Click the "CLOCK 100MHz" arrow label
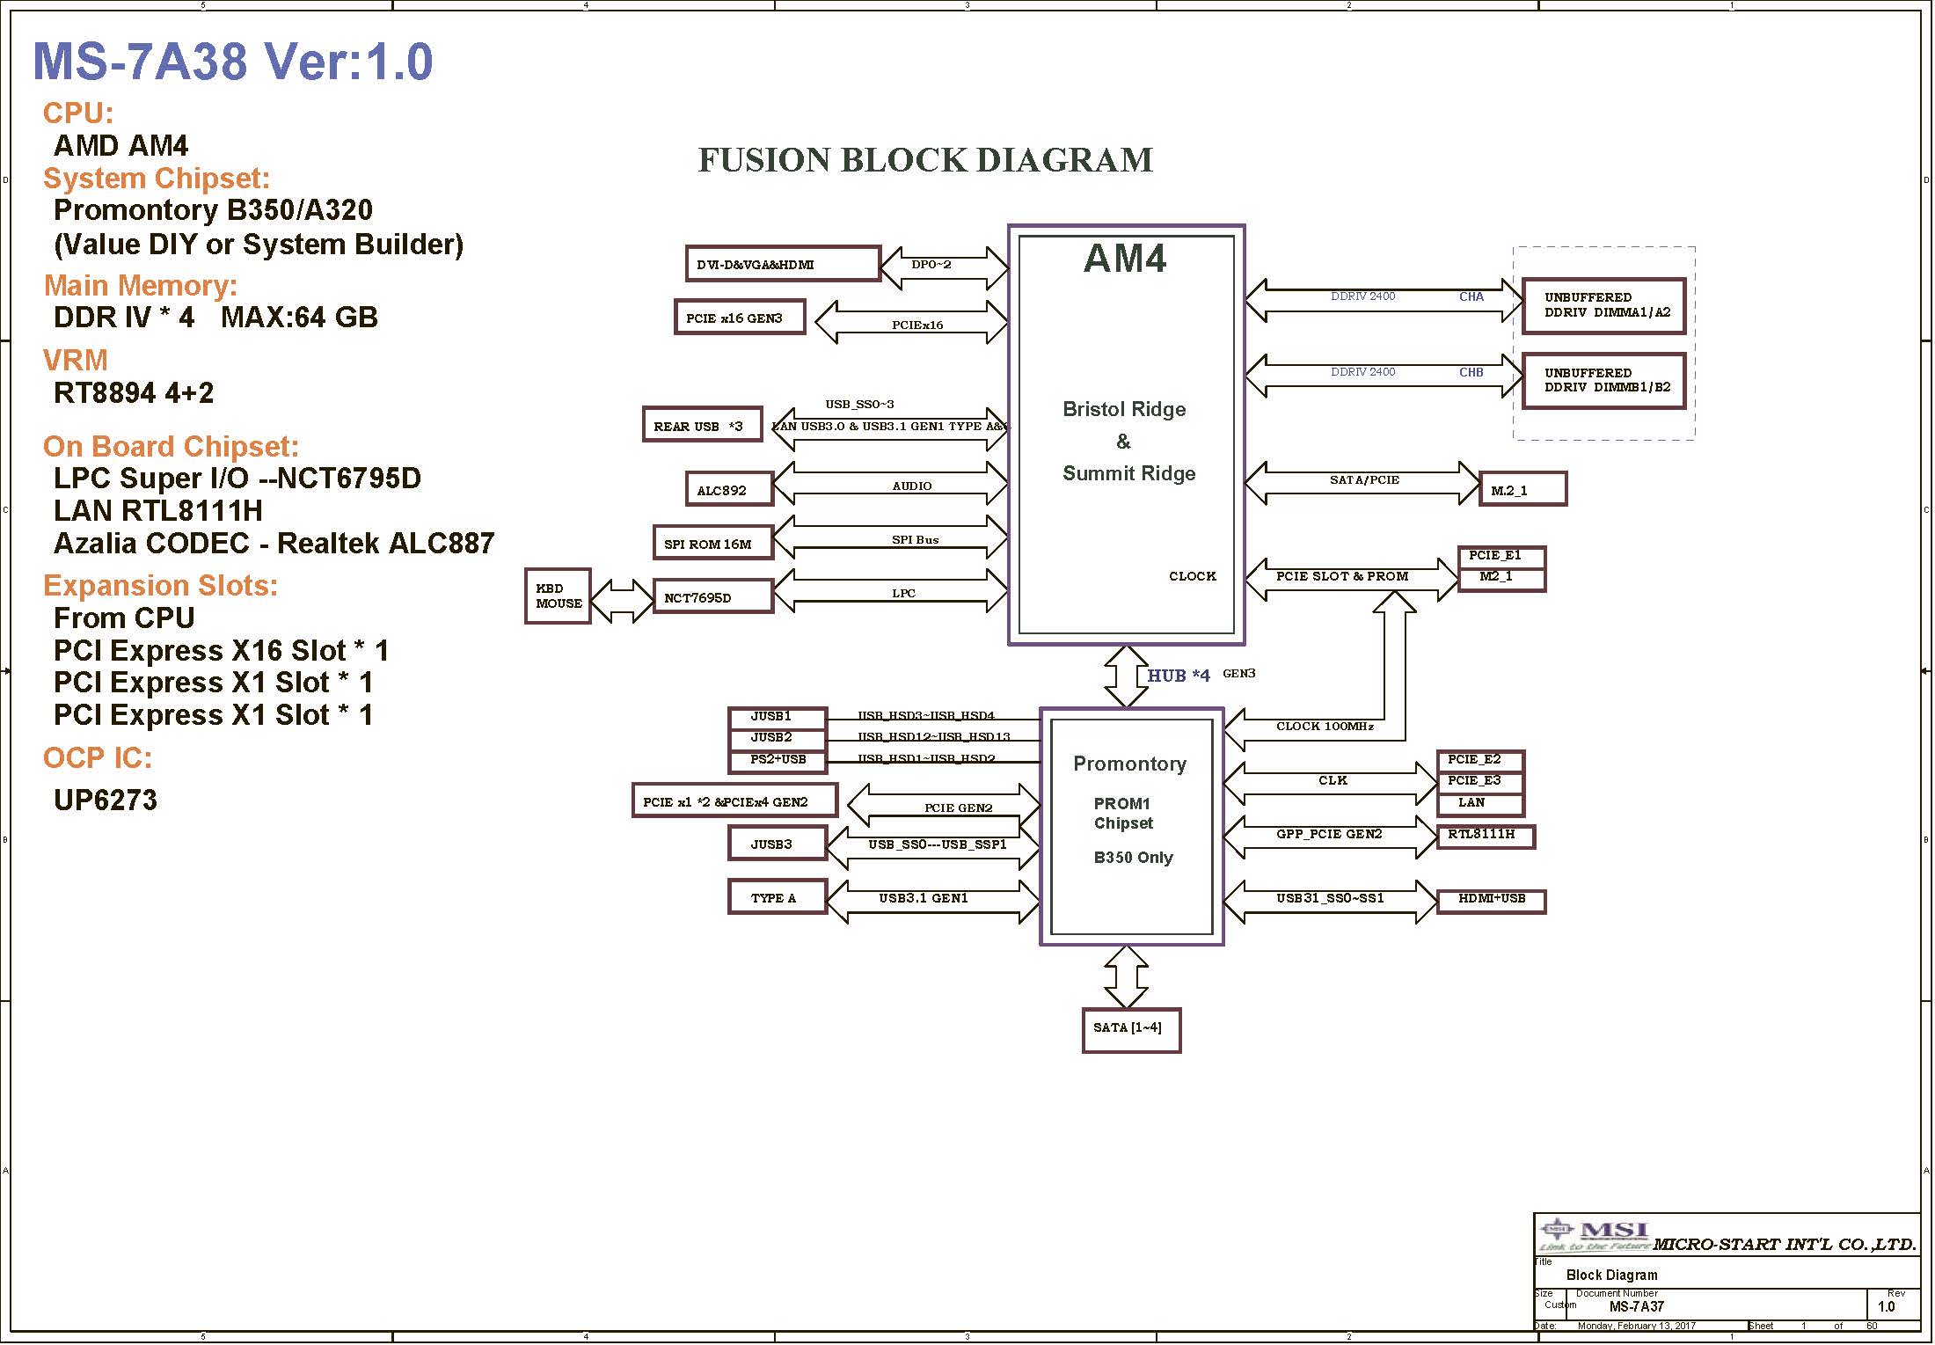Screen dimensions: 1935x1345 (x=1325, y=727)
